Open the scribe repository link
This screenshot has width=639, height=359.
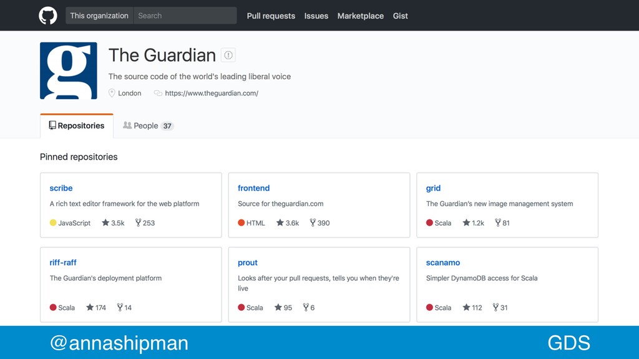[x=61, y=188]
